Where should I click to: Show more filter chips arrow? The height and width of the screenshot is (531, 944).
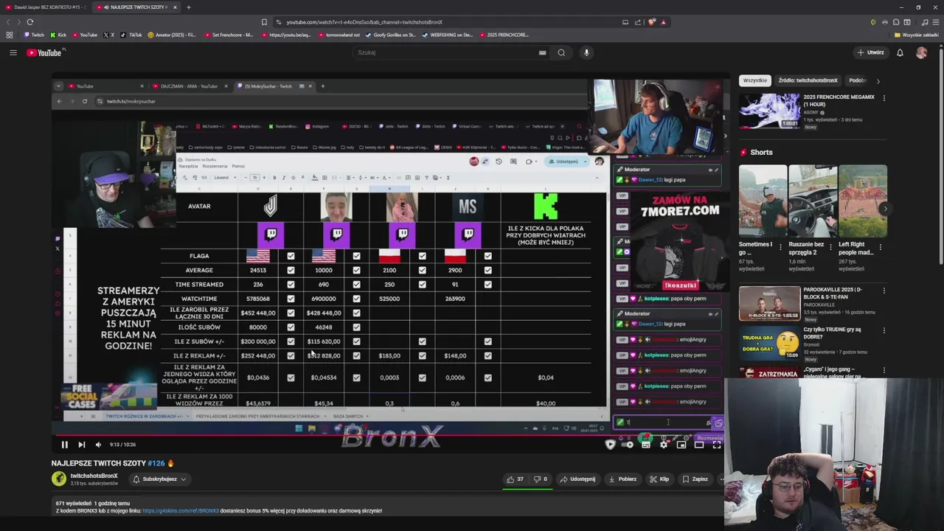(878, 80)
